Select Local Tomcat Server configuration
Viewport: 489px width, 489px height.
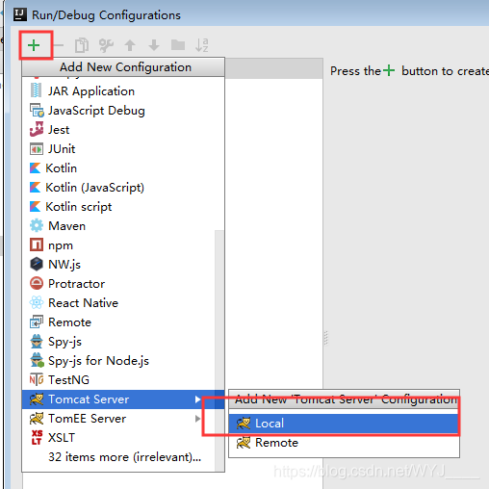pos(344,424)
